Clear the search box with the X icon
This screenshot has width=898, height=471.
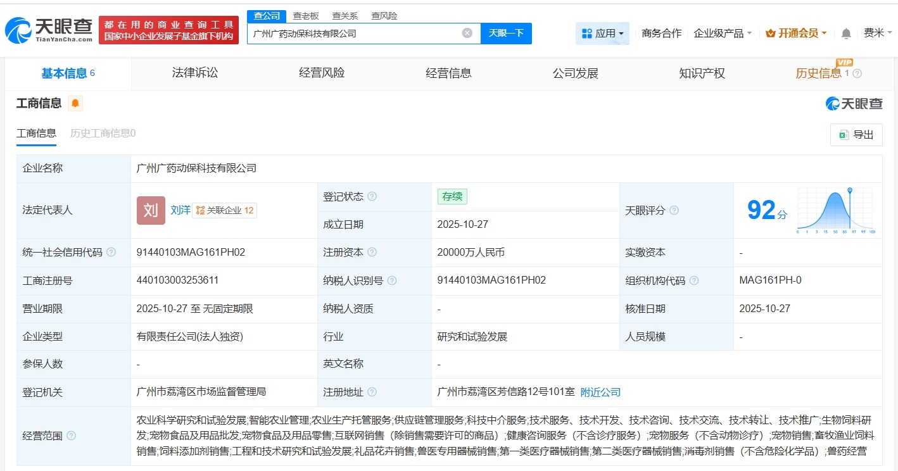(x=467, y=33)
